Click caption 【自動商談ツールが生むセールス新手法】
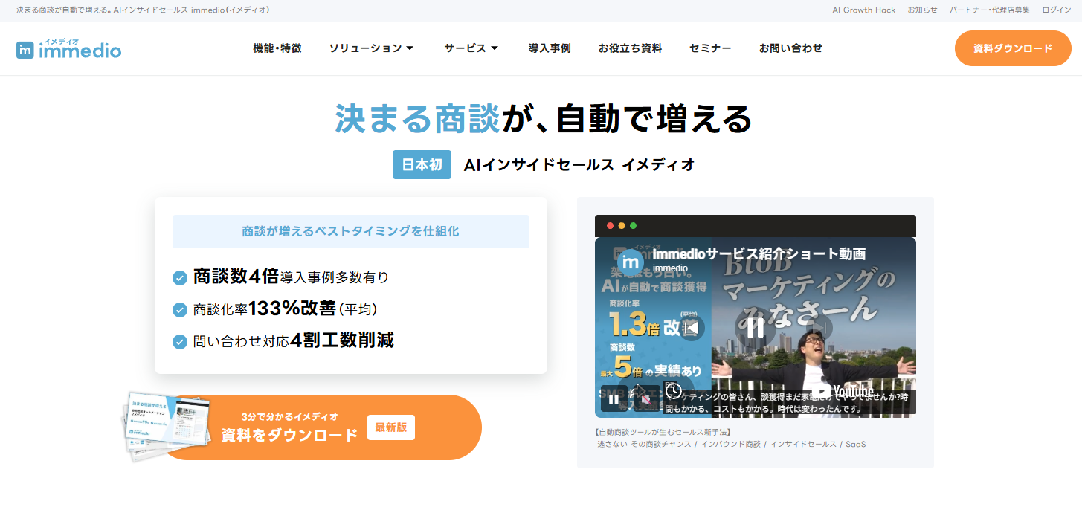The width and height of the screenshot is (1082, 507). 664,432
